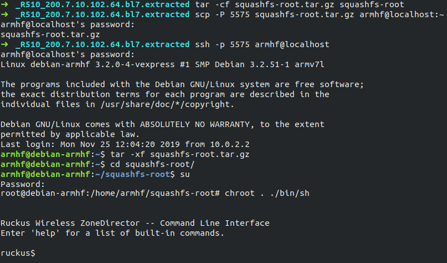Click the ruckus$ command prompt

click(17, 253)
